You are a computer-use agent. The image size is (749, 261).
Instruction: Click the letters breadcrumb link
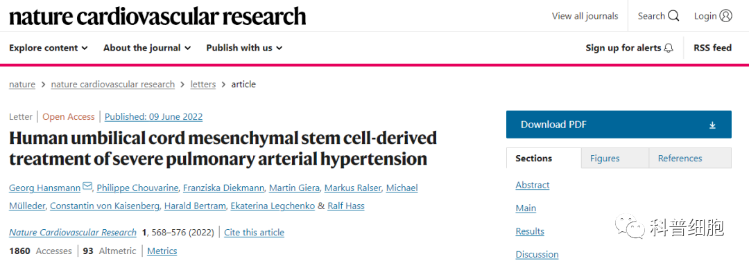(x=203, y=84)
